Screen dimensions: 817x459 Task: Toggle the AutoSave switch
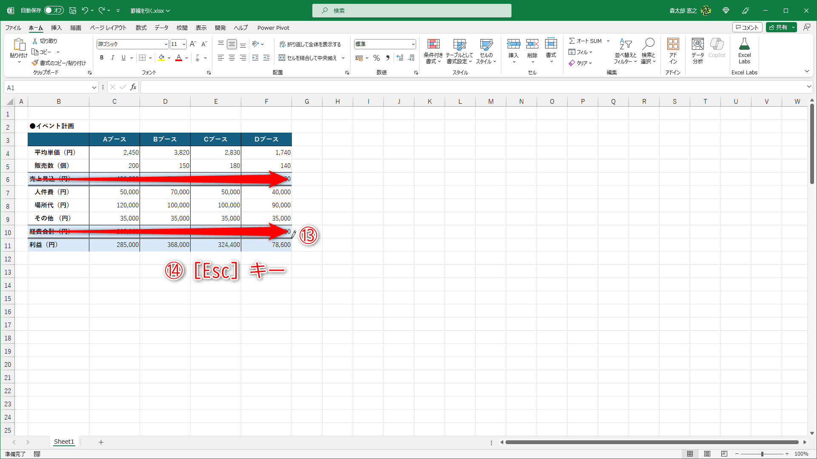click(x=54, y=10)
